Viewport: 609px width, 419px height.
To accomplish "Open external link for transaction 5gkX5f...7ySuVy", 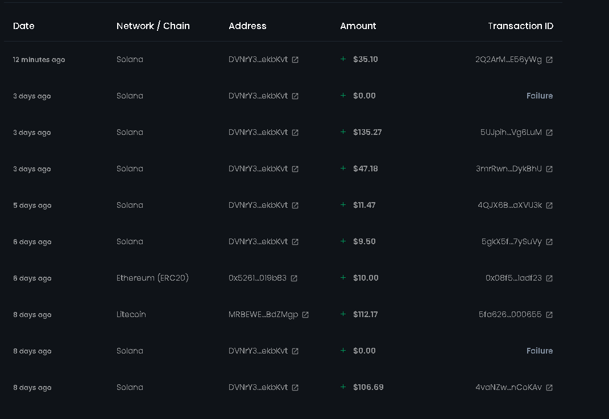I will 549,242.
